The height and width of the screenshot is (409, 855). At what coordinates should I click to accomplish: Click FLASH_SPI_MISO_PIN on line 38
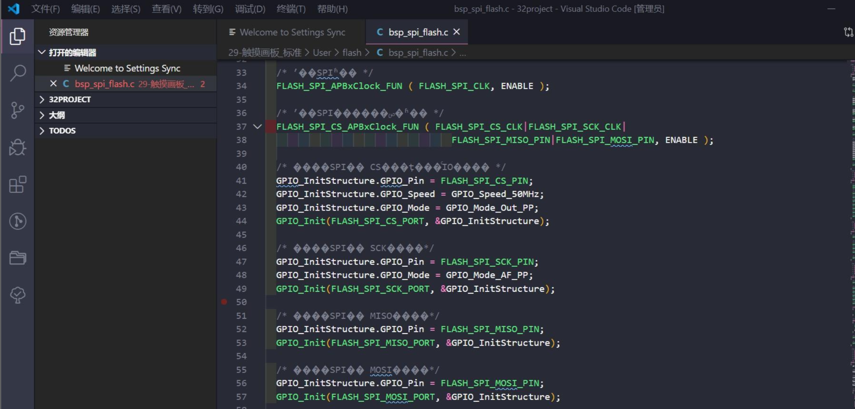coord(500,140)
